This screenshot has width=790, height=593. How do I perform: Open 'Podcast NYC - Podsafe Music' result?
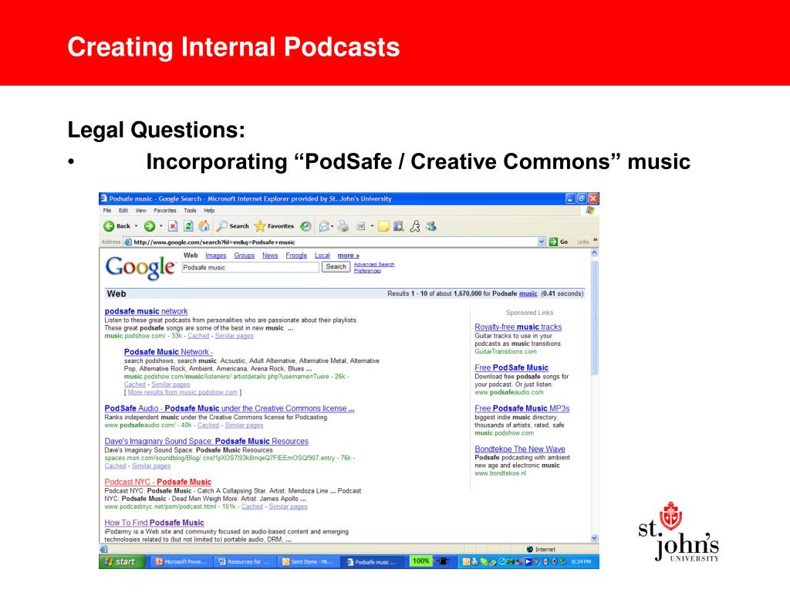coord(157,482)
